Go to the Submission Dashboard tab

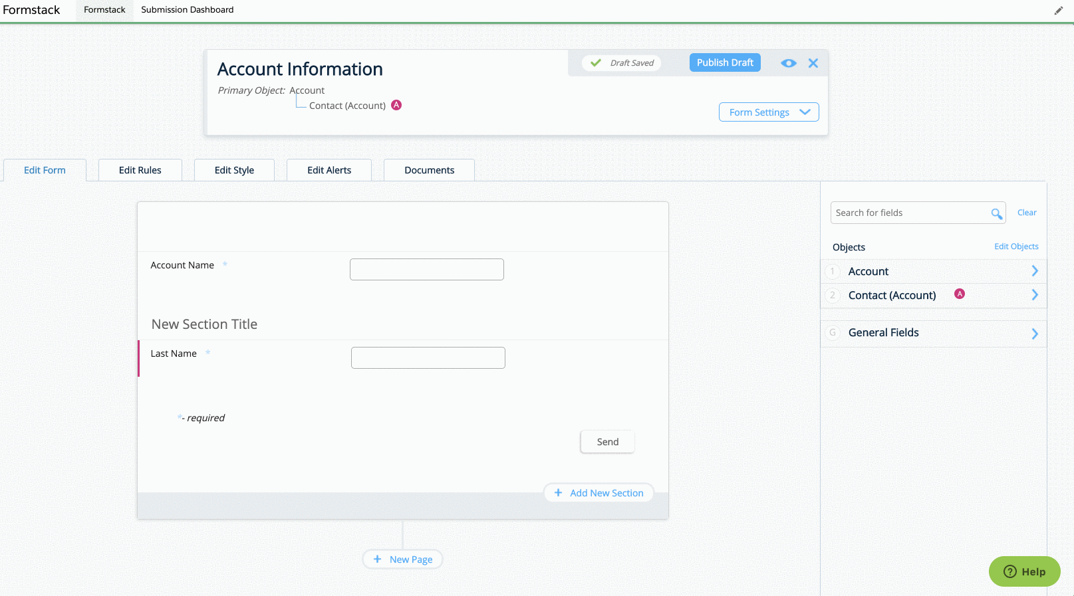click(187, 10)
